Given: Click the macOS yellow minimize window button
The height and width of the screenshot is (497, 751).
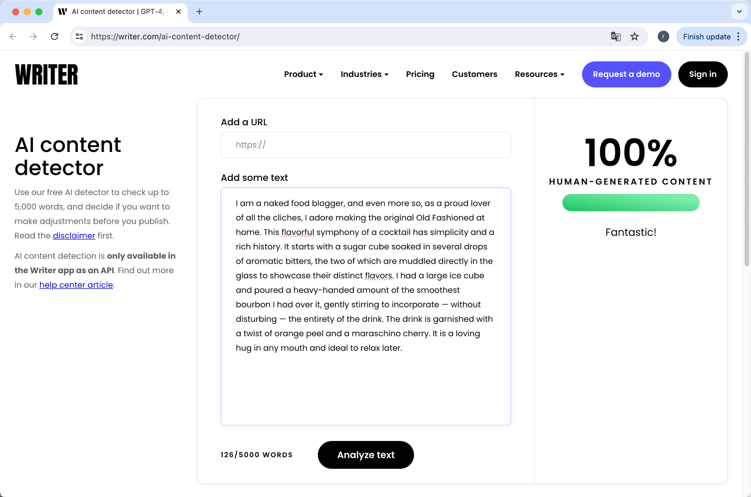Looking at the screenshot, I should (x=27, y=12).
